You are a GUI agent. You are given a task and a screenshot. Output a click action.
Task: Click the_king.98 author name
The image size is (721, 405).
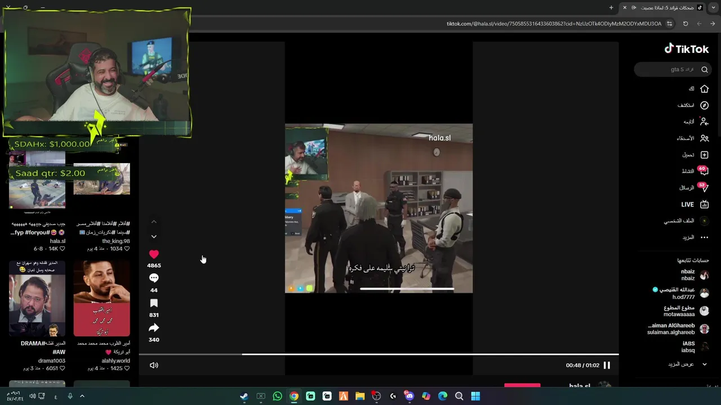(x=116, y=241)
